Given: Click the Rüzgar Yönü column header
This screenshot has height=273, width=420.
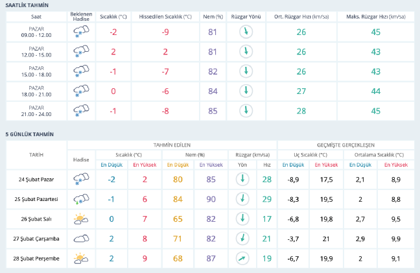Looking at the screenshot, I should point(246,16).
